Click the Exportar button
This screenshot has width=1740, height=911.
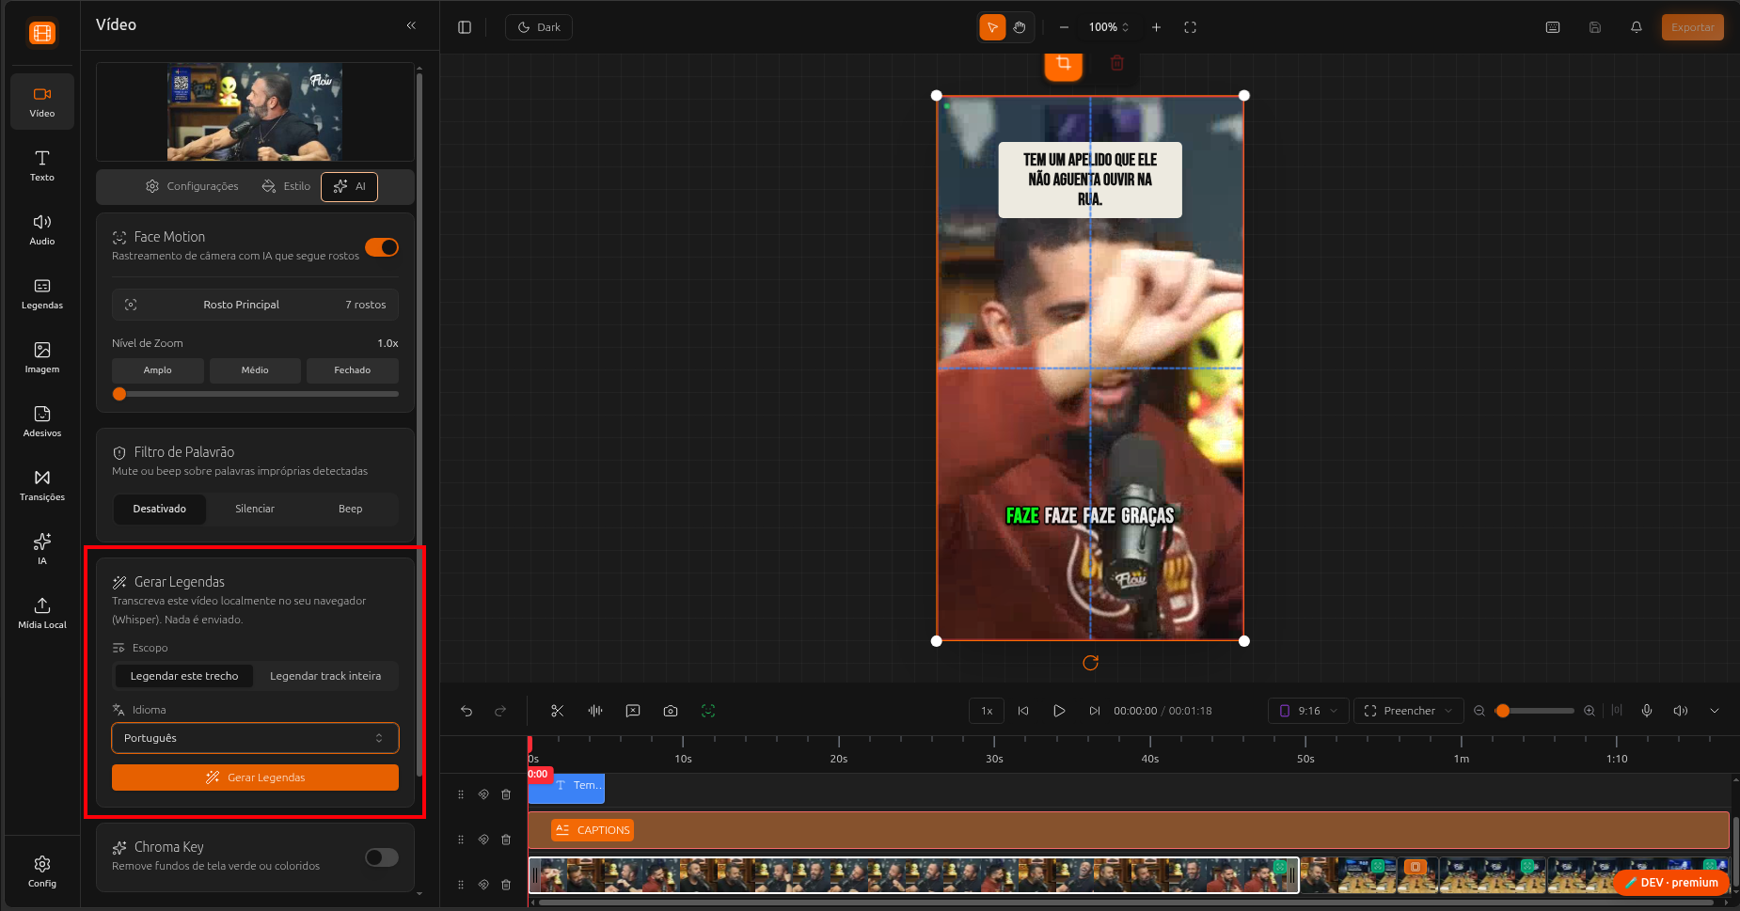(1692, 27)
